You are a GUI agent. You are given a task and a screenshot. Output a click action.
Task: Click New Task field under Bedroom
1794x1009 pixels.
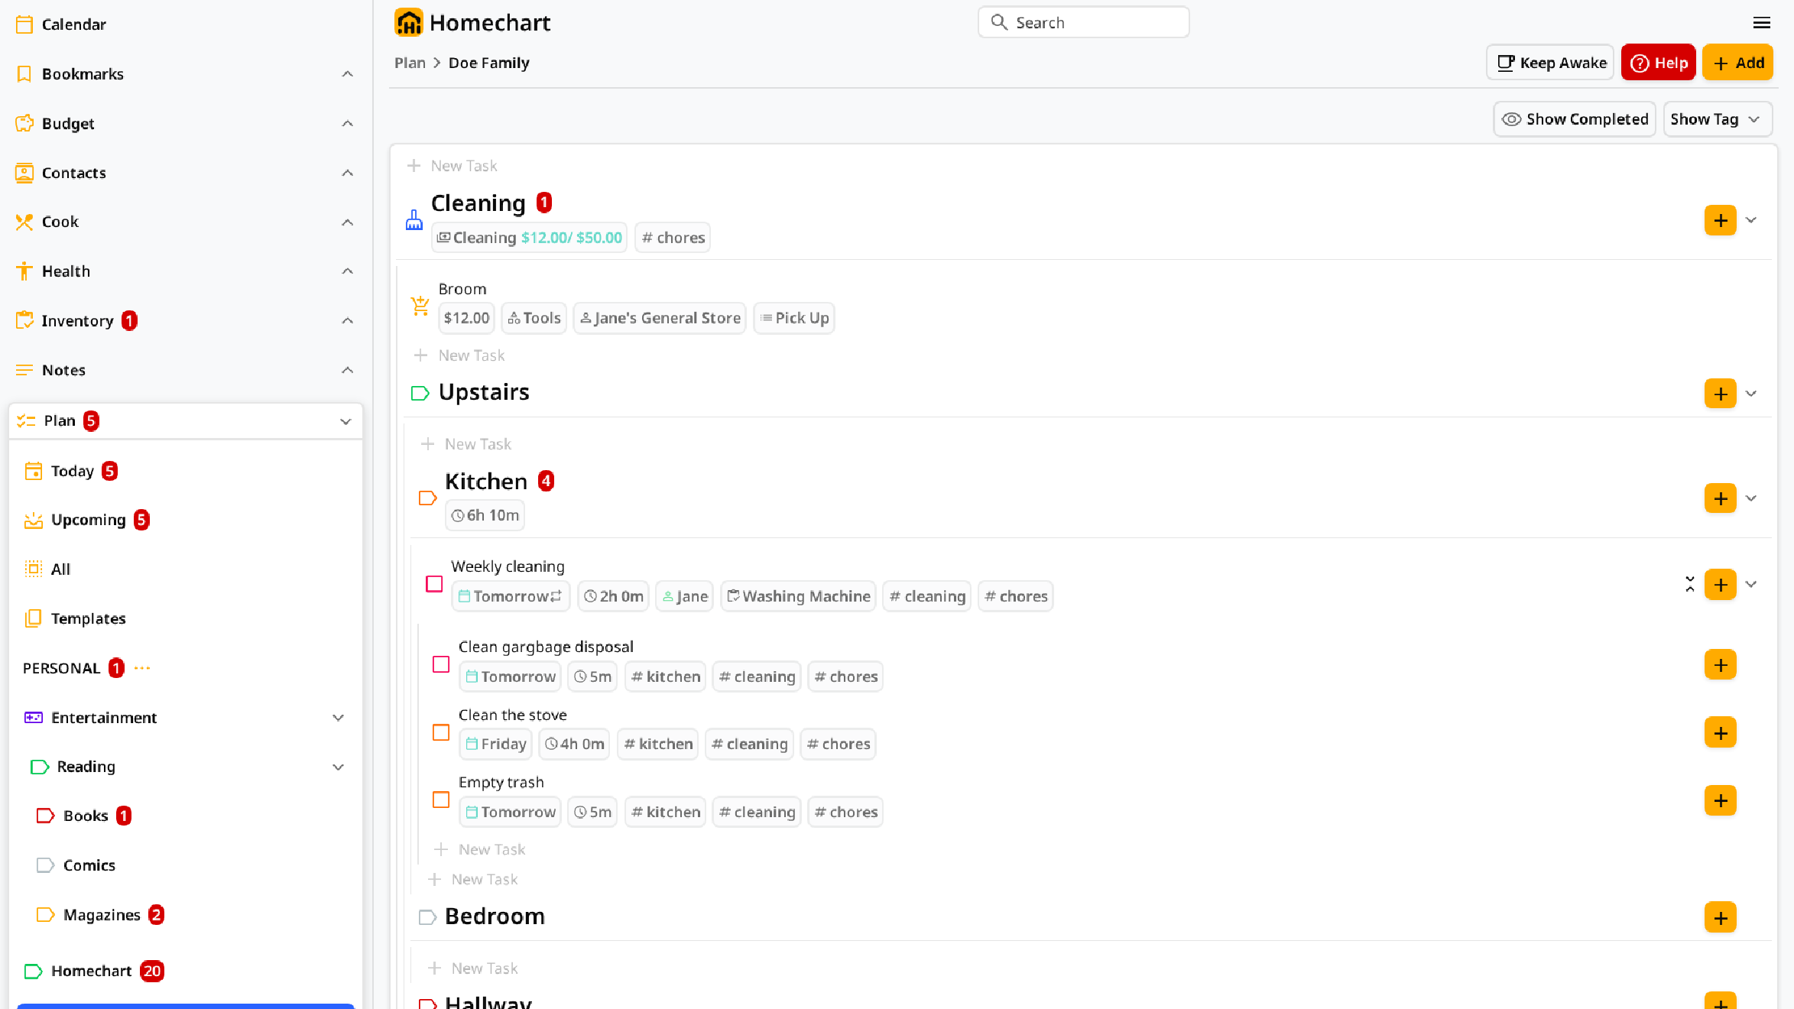point(484,968)
